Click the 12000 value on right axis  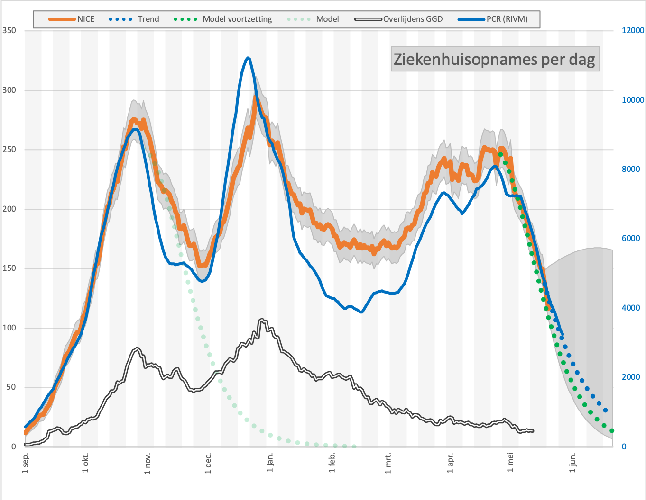[x=633, y=31]
